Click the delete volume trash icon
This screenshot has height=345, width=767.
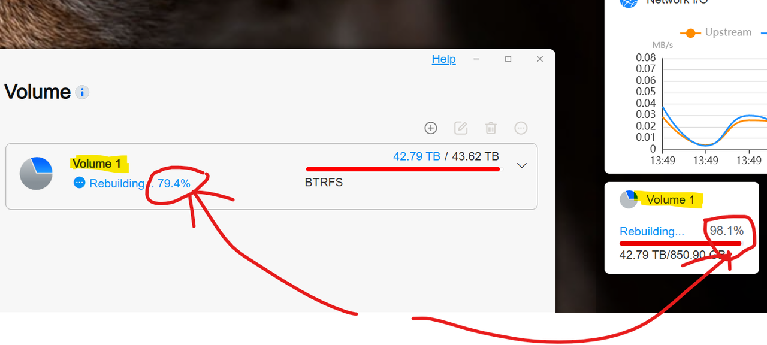tap(491, 128)
